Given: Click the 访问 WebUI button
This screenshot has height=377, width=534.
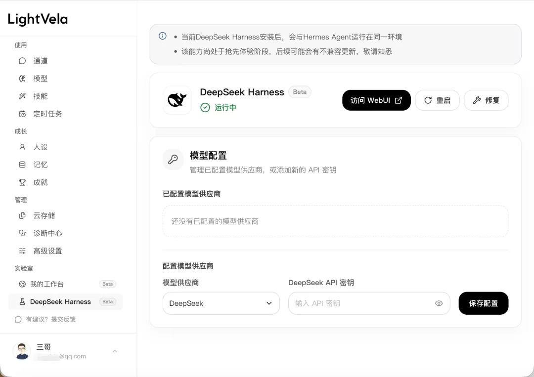Looking at the screenshot, I should point(376,100).
